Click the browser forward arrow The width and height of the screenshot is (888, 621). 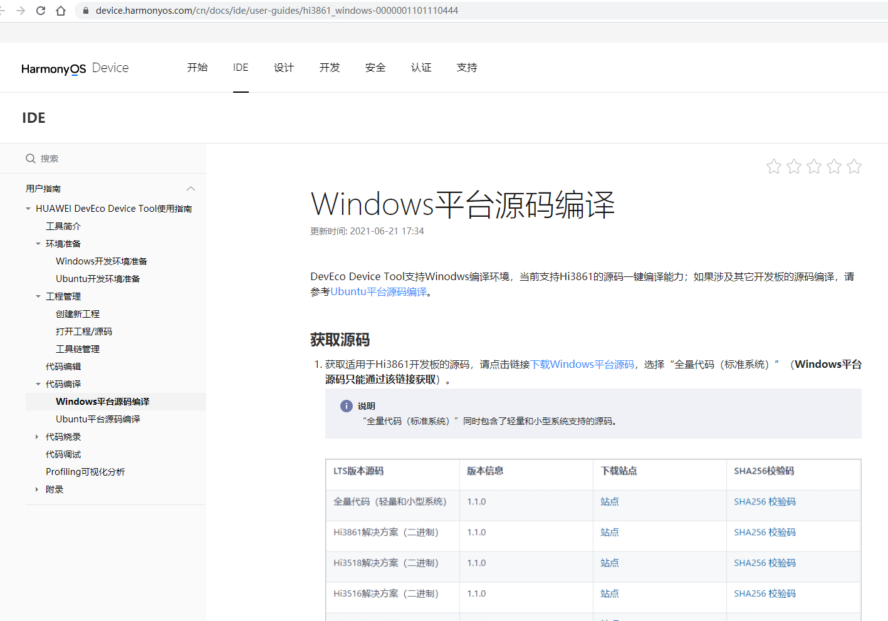(x=21, y=11)
